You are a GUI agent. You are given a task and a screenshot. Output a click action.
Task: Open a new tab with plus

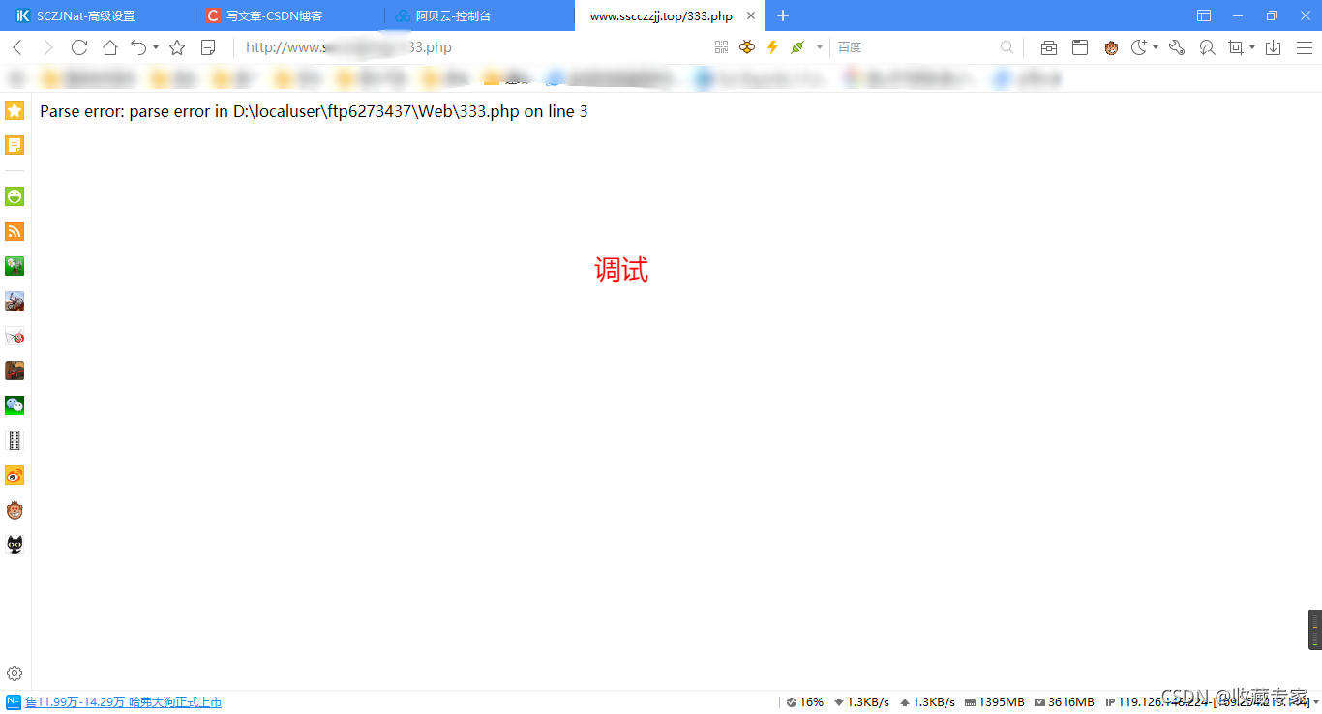point(783,15)
